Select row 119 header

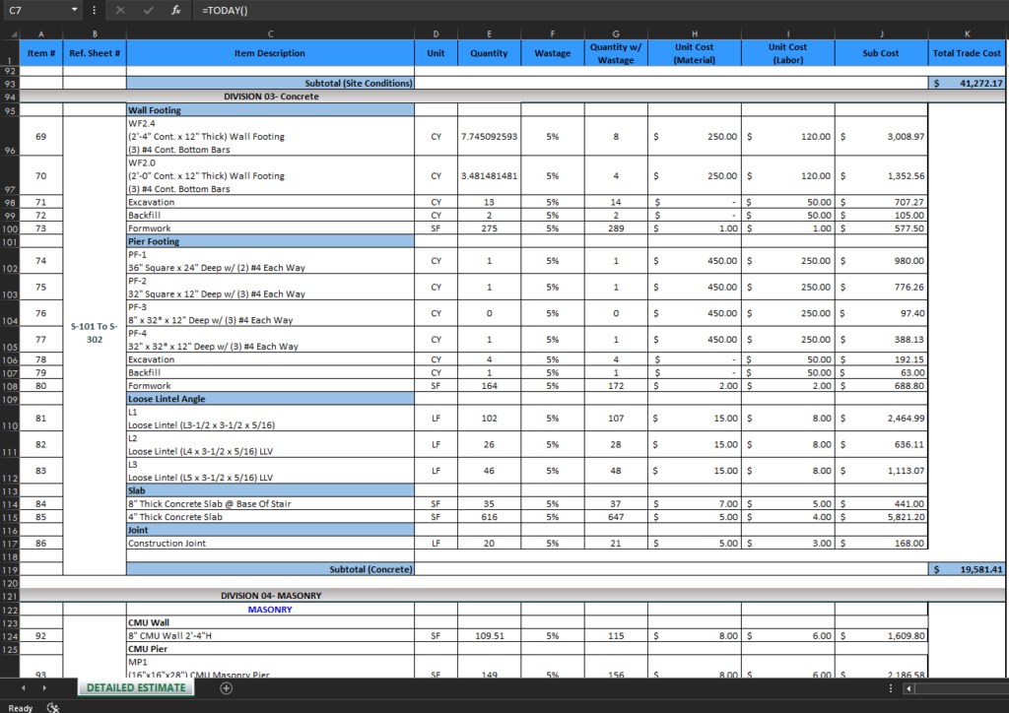(x=10, y=569)
